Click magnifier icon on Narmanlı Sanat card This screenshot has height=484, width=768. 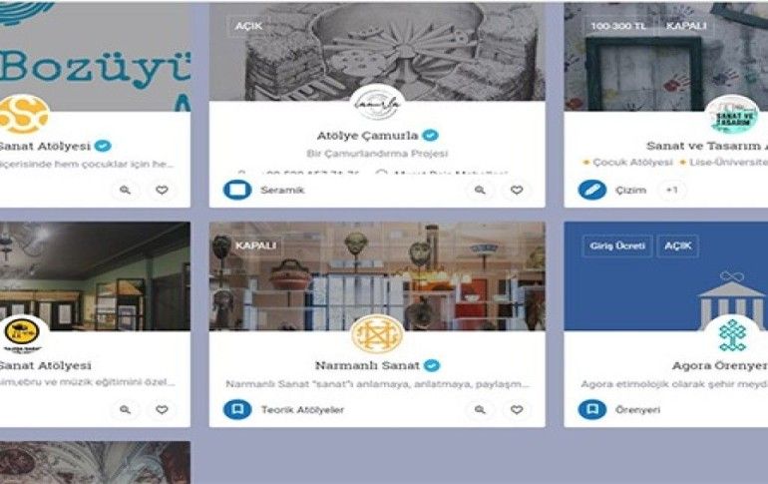[480, 410]
